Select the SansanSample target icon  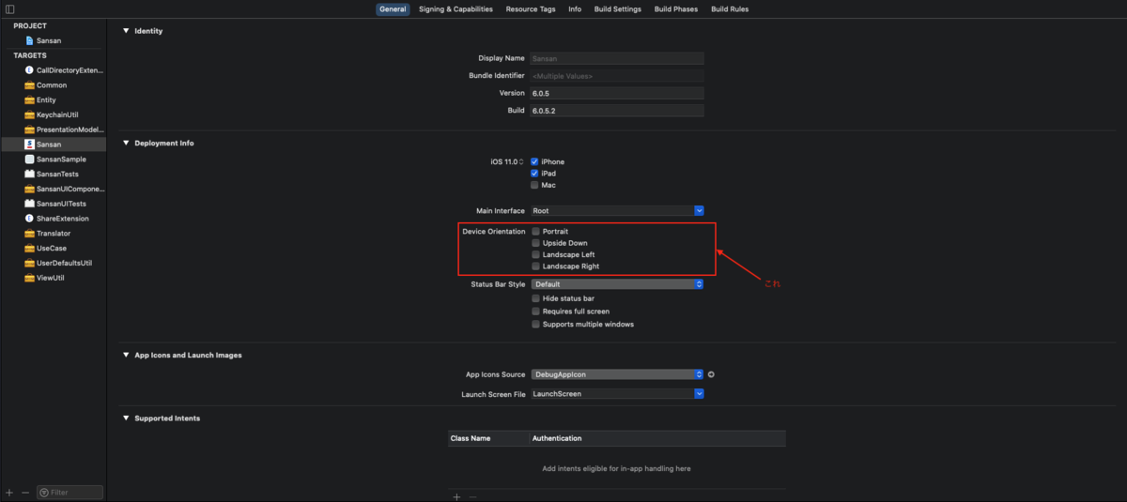click(x=29, y=160)
